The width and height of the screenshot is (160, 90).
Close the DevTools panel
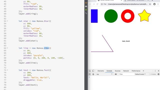(158, 71)
